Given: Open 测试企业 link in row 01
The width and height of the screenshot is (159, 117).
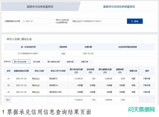Looking at the screenshot, I should pyautogui.click(x=36, y=78).
